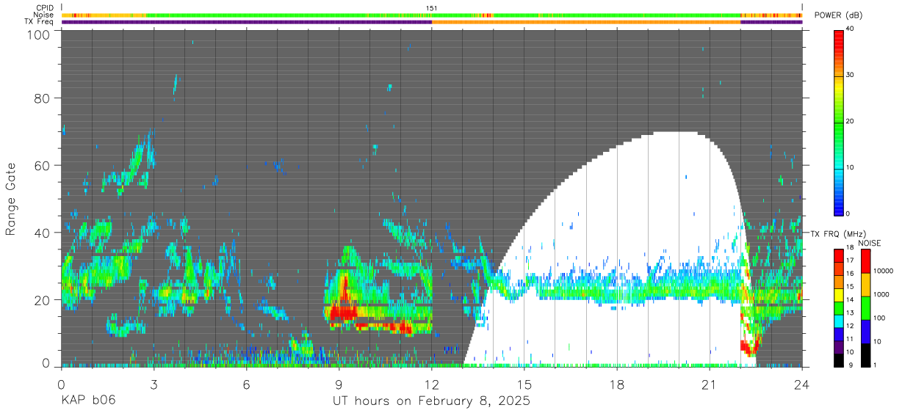The width and height of the screenshot is (902, 416).
Task: Pick purple swatch on TX FRQ legend
Action: (x=838, y=346)
